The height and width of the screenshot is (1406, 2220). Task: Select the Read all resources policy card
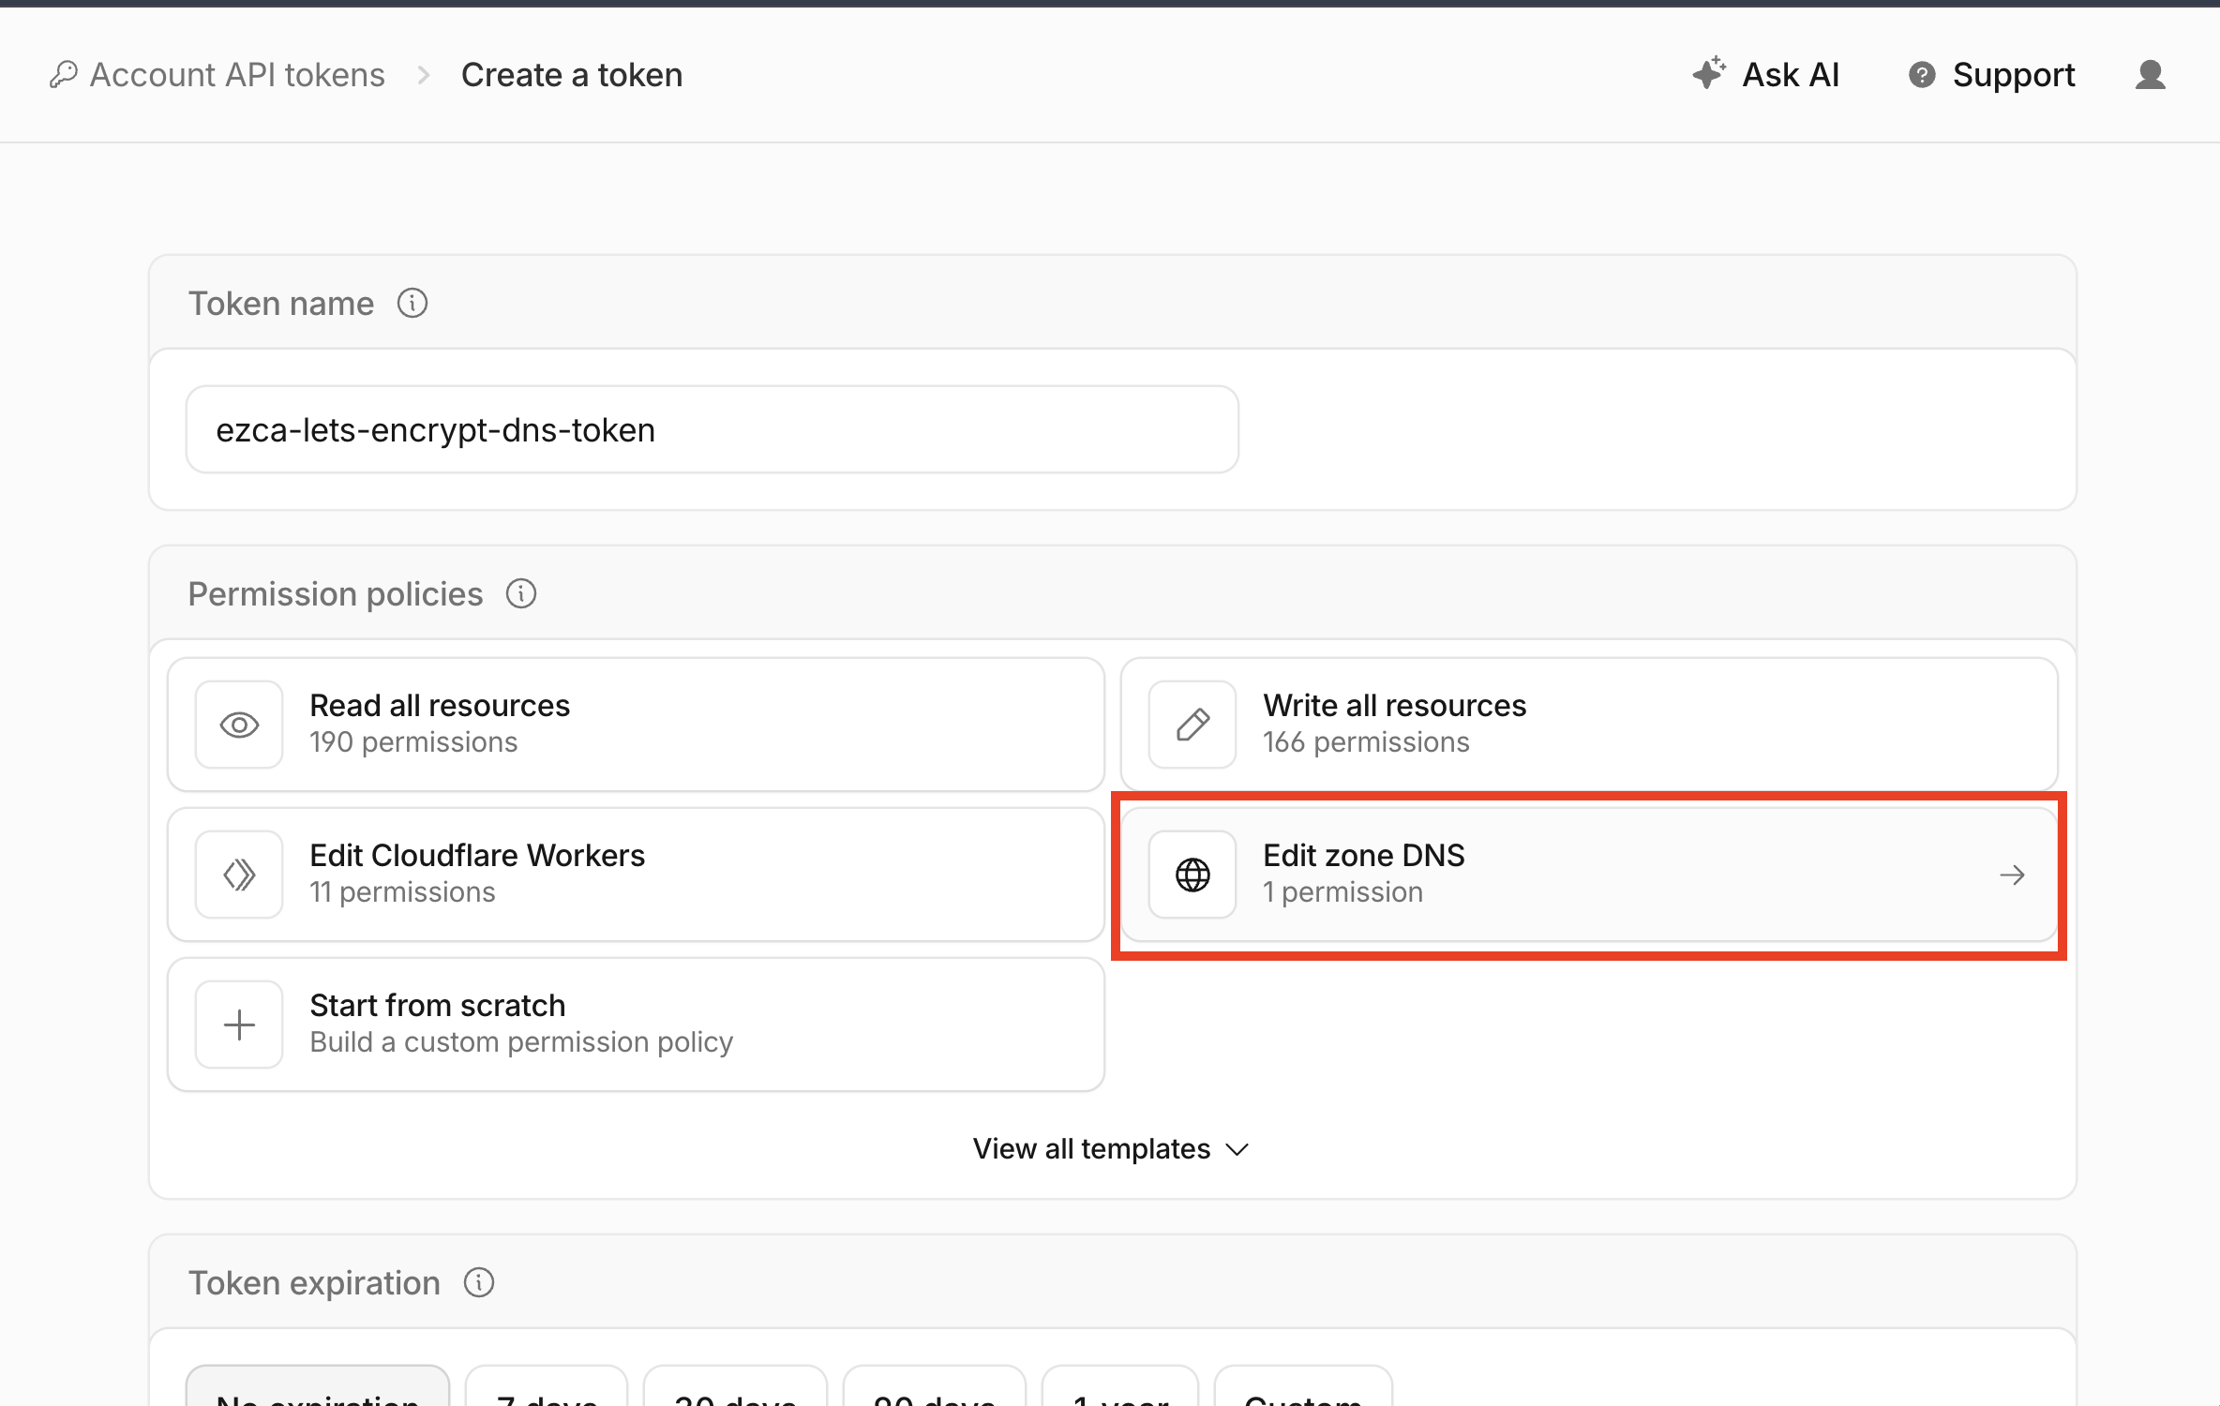tap(636, 725)
